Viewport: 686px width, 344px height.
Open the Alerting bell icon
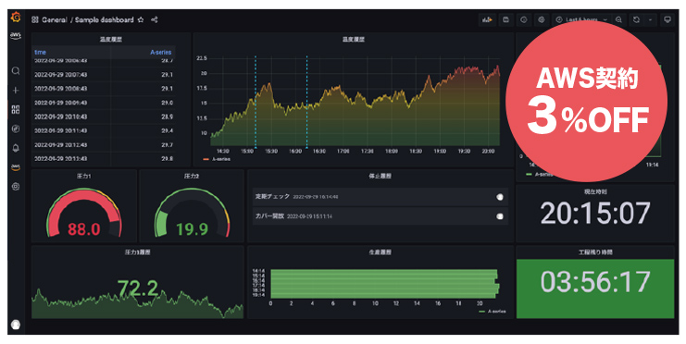(x=16, y=148)
